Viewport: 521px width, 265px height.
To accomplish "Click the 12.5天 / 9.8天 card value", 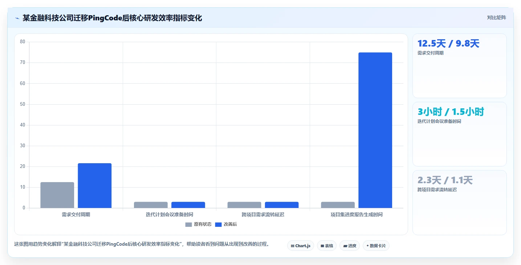I will [448, 44].
